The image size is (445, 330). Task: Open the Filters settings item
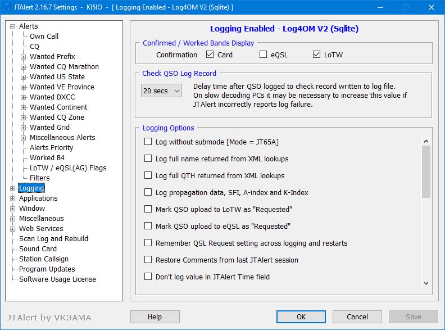coord(40,178)
